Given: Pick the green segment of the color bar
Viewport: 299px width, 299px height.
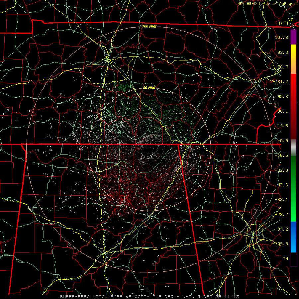Looking at the screenshot, I should [293, 189].
